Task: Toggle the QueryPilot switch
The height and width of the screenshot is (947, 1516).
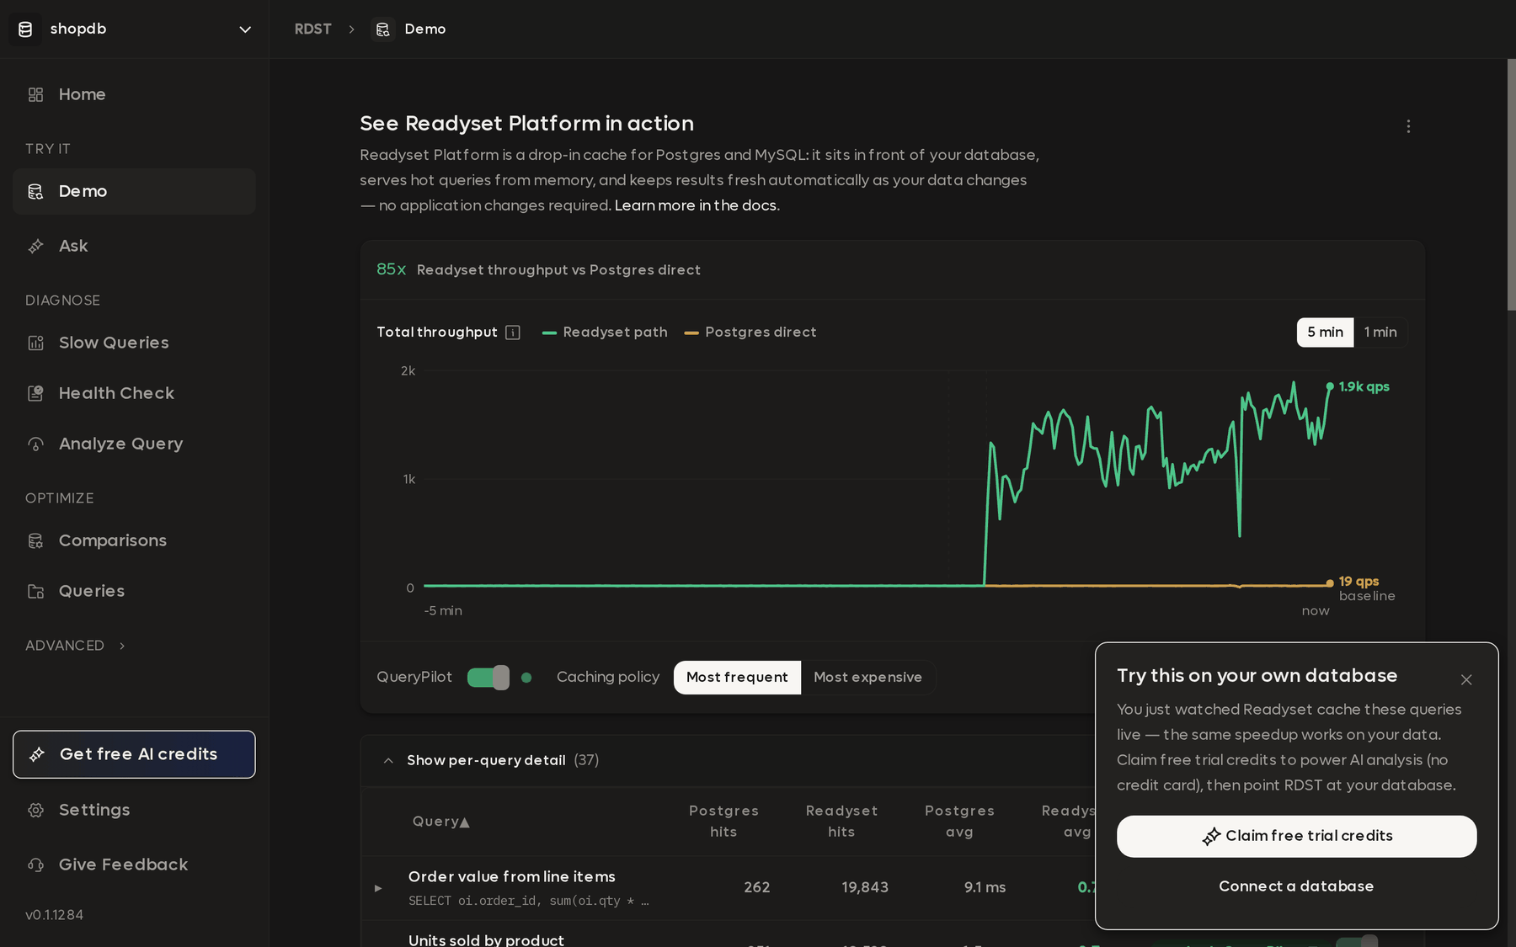Action: pos(488,678)
